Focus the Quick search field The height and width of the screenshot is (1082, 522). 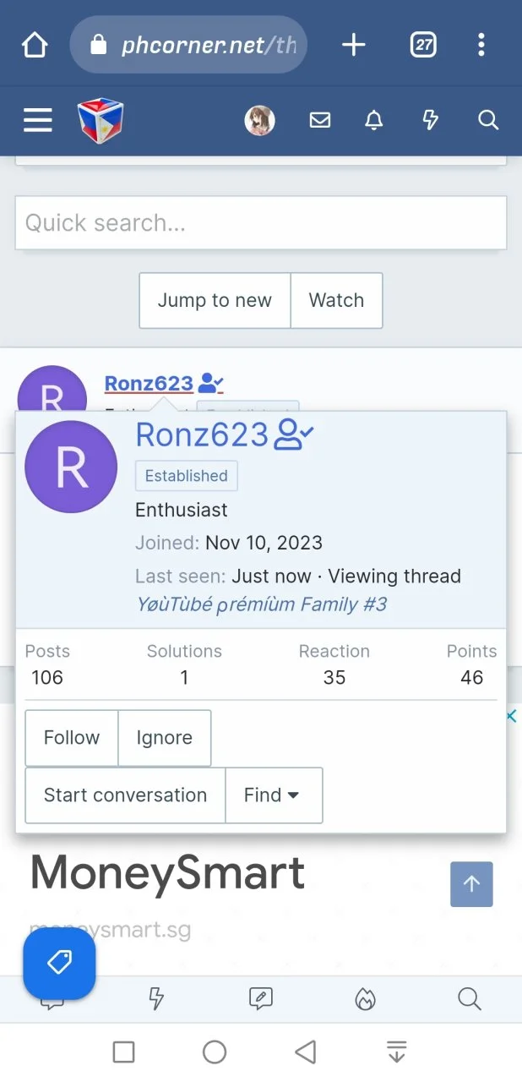pyautogui.click(x=261, y=223)
